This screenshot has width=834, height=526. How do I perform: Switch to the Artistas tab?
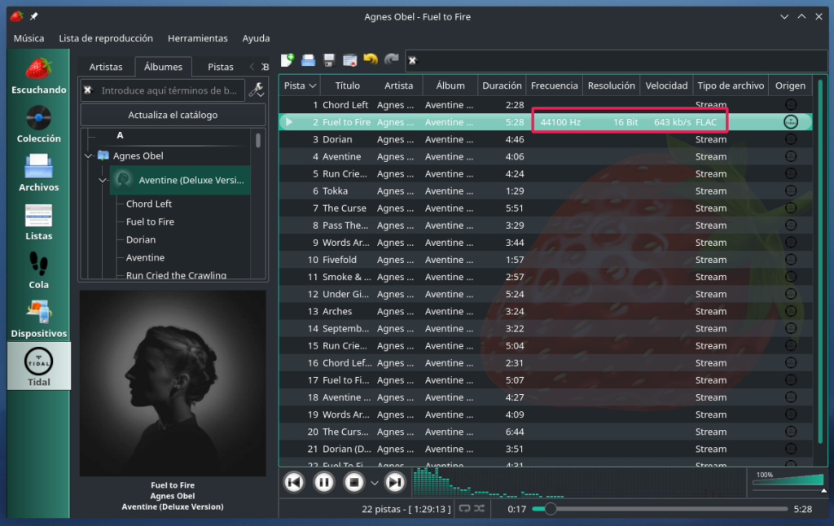[106, 67]
